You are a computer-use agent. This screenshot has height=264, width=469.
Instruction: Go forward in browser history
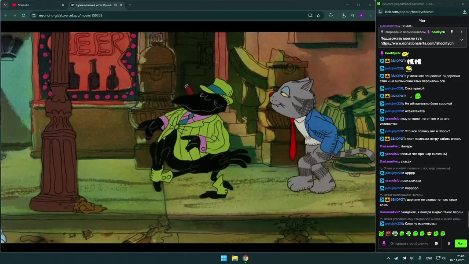tap(15, 15)
